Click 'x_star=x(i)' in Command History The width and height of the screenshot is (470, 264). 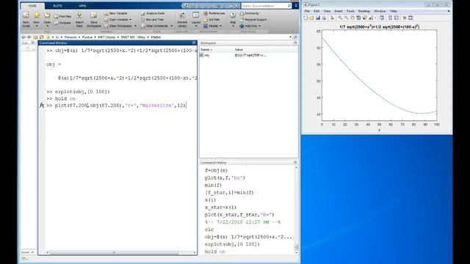(220, 208)
